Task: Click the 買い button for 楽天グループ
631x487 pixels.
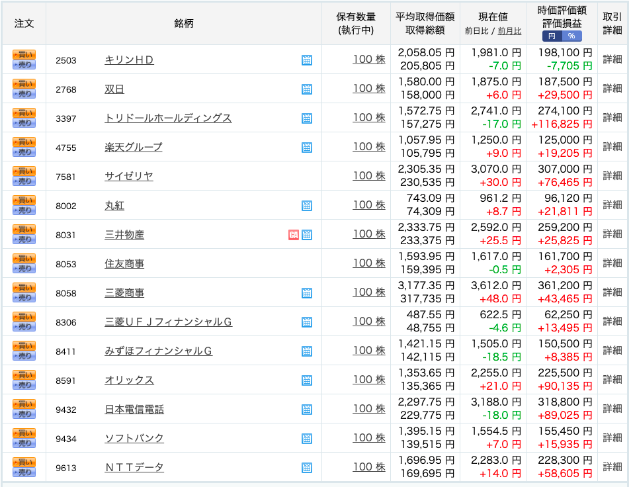Action: 24,142
